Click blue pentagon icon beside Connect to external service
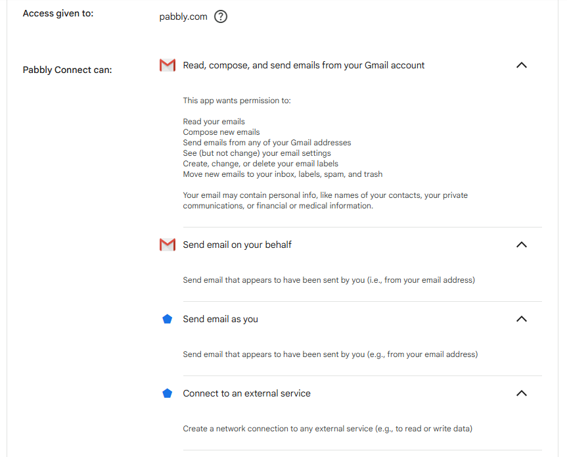Viewport: 567px width, 457px height. click(x=167, y=393)
